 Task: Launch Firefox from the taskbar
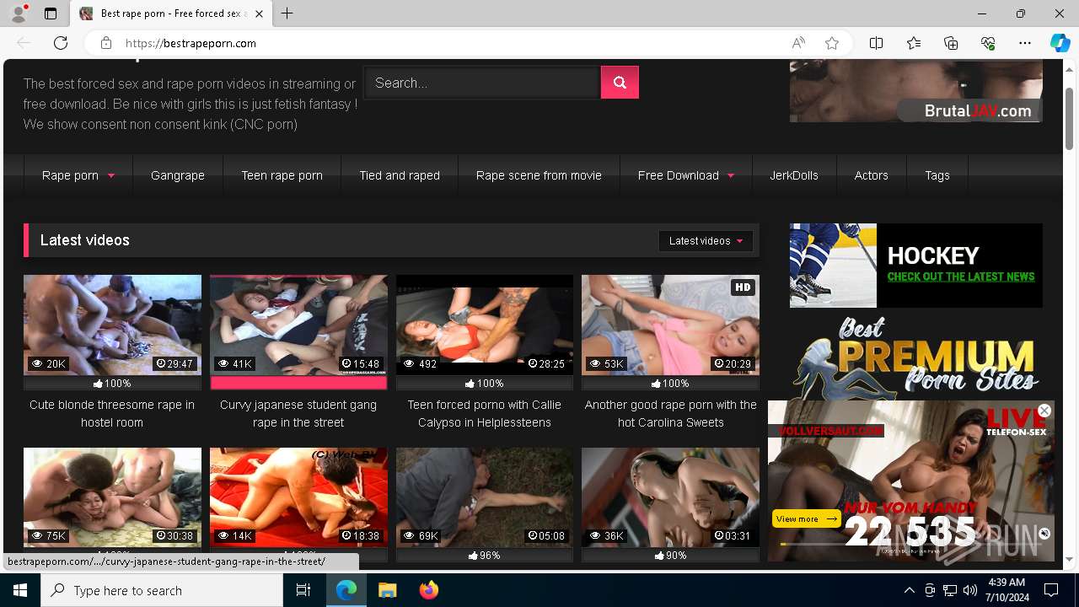tap(429, 590)
